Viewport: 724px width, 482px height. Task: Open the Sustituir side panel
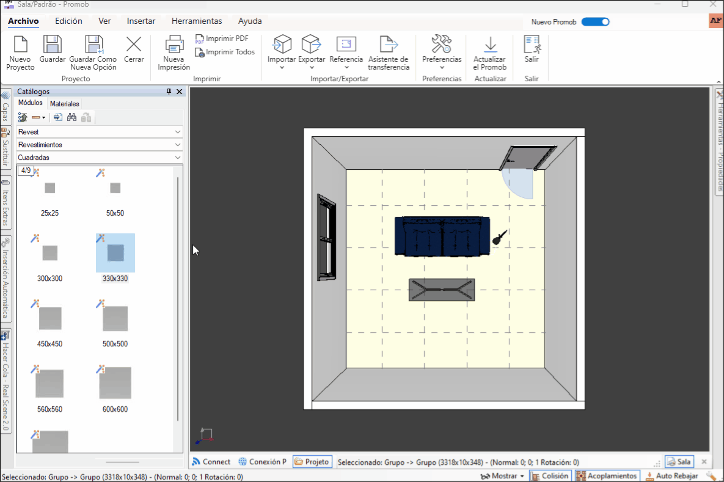point(5,148)
